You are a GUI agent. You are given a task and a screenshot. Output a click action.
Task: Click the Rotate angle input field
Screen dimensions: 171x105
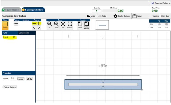(14, 78)
